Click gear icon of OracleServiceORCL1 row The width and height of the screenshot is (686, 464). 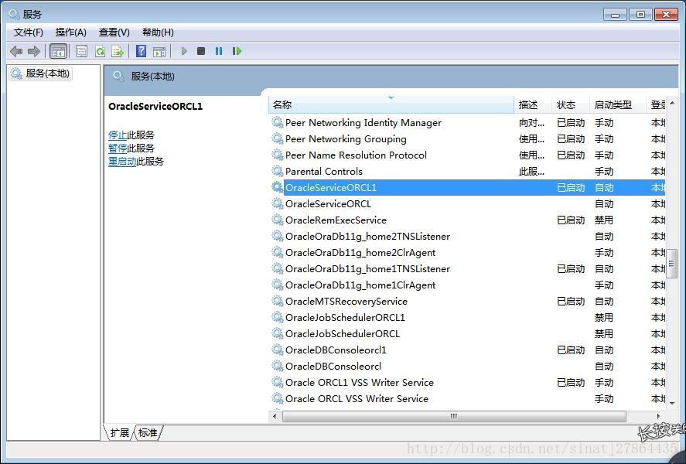(278, 187)
